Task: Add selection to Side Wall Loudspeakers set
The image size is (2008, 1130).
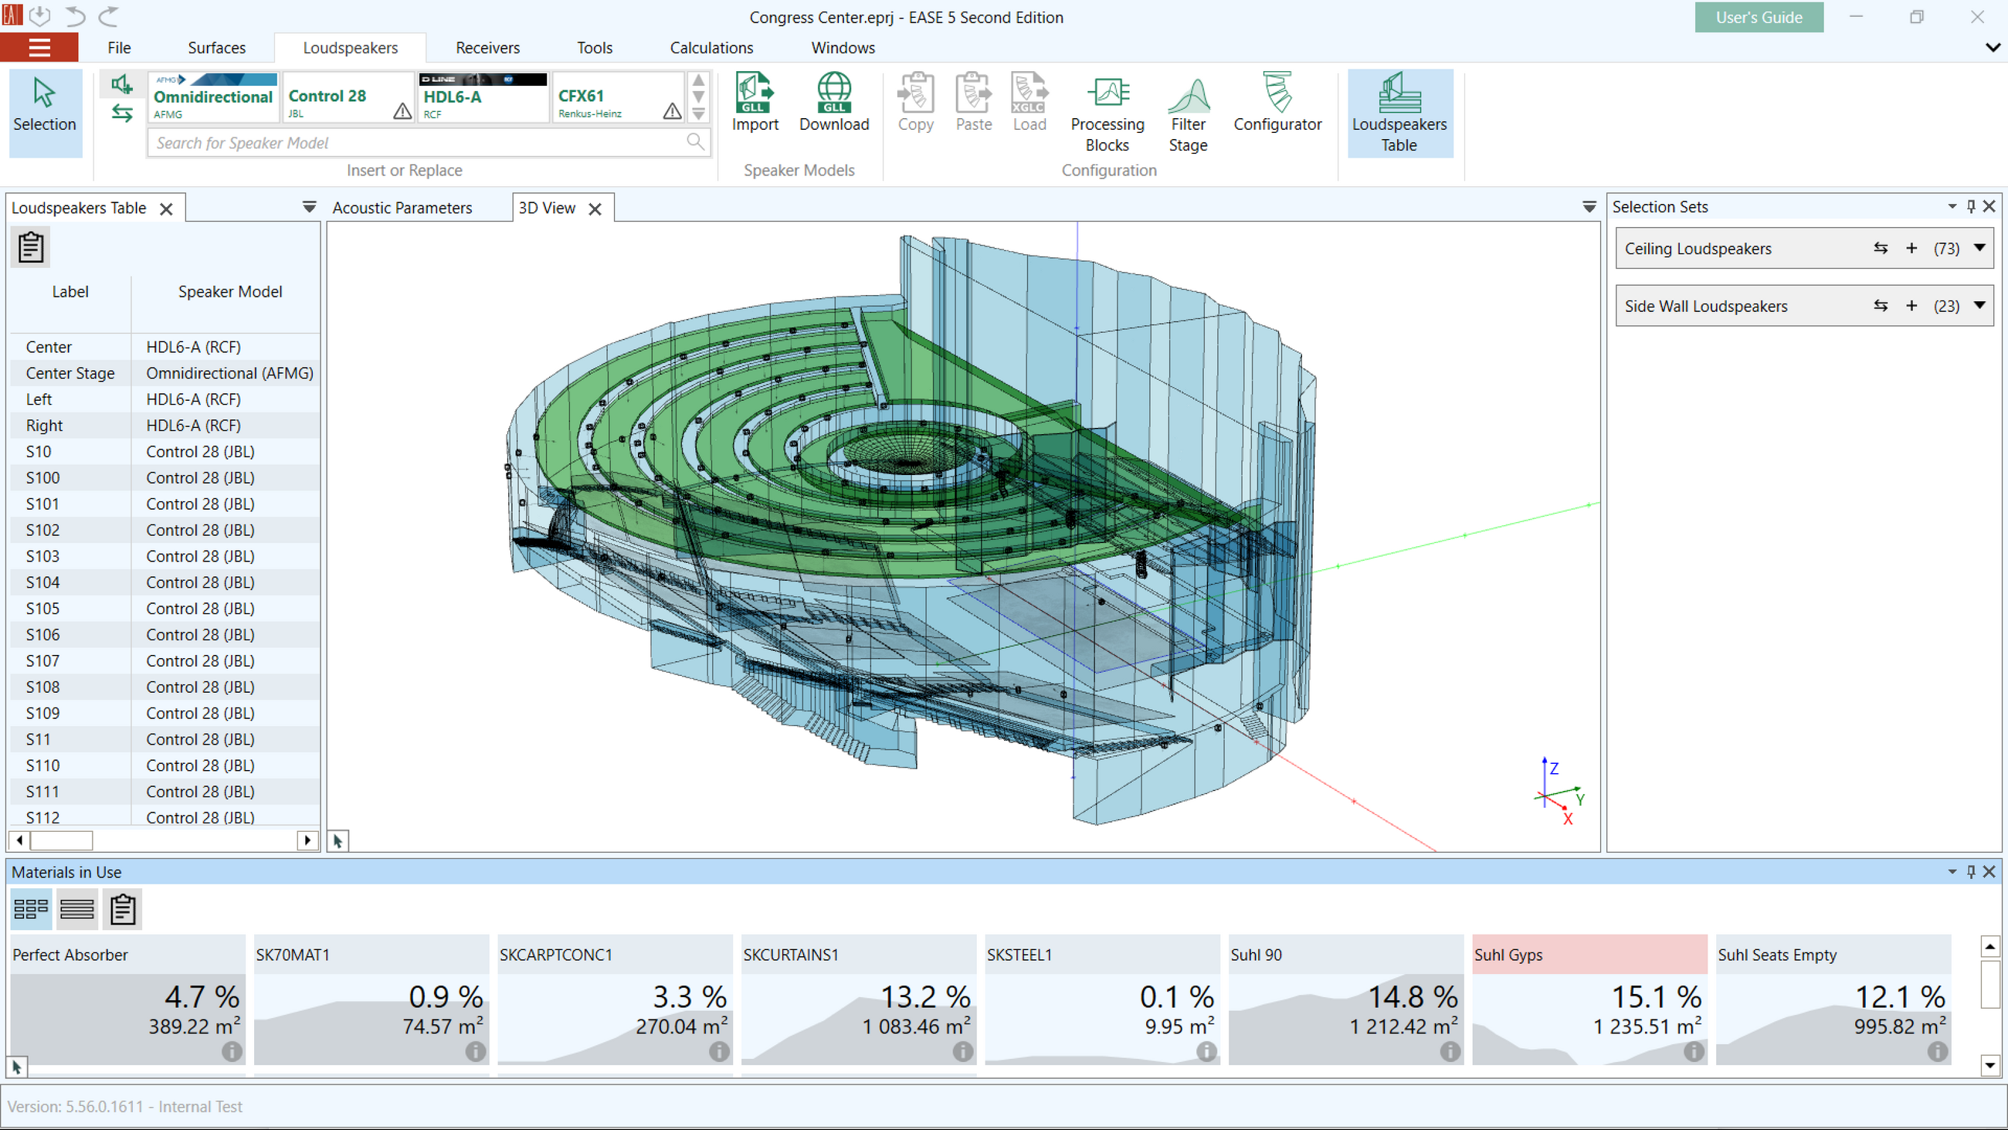Action: click(1911, 306)
